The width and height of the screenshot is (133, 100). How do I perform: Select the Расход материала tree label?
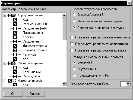coord(30,63)
